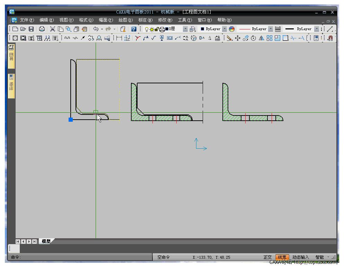Select the line drawing tool

point(330,29)
